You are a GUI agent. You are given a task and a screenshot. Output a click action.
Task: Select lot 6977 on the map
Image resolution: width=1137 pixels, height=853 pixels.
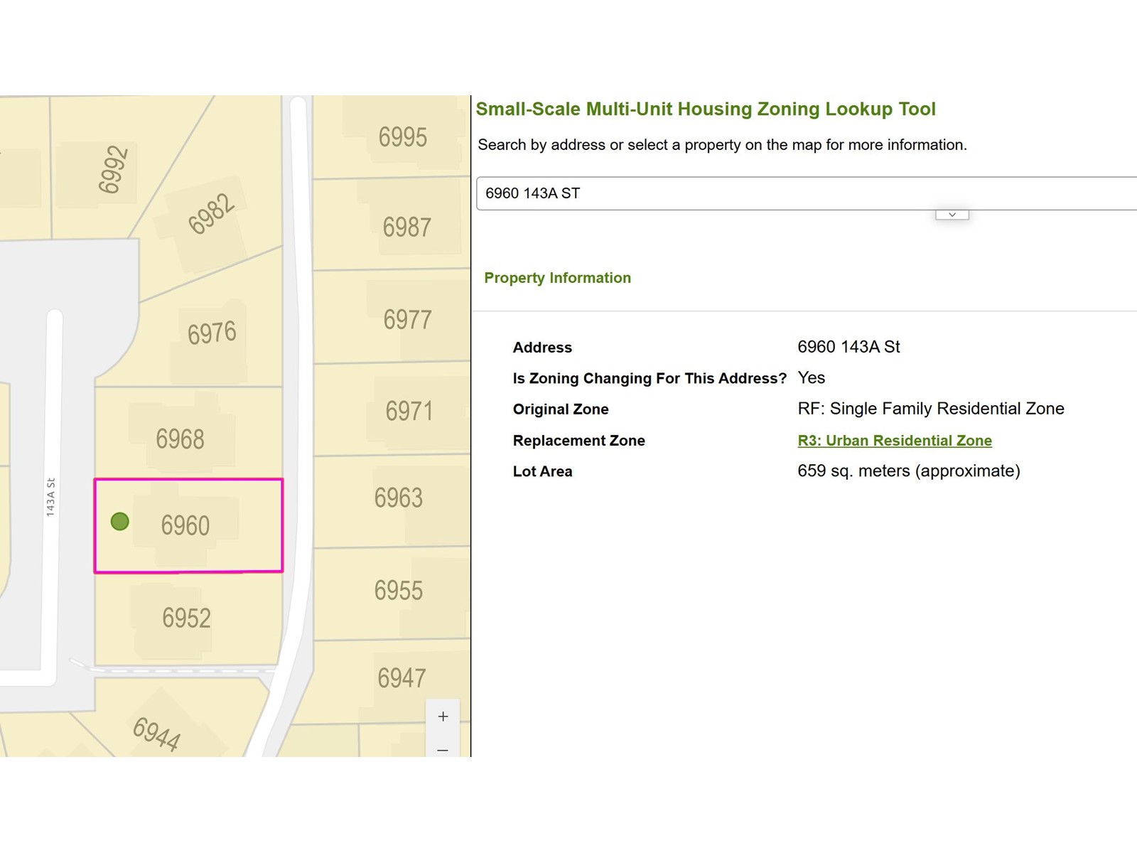[x=407, y=320]
